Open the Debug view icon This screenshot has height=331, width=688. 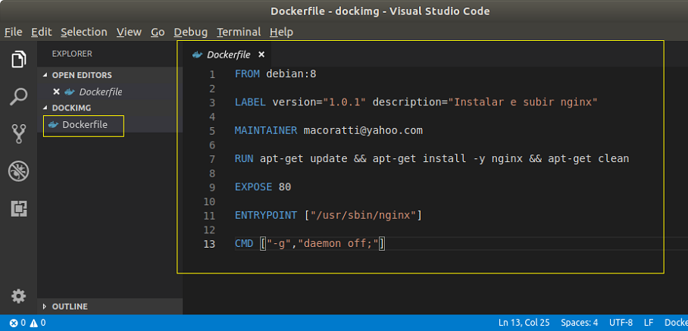coord(18,171)
